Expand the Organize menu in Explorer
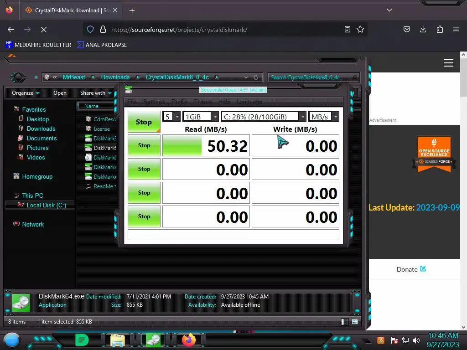 coord(26,93)
